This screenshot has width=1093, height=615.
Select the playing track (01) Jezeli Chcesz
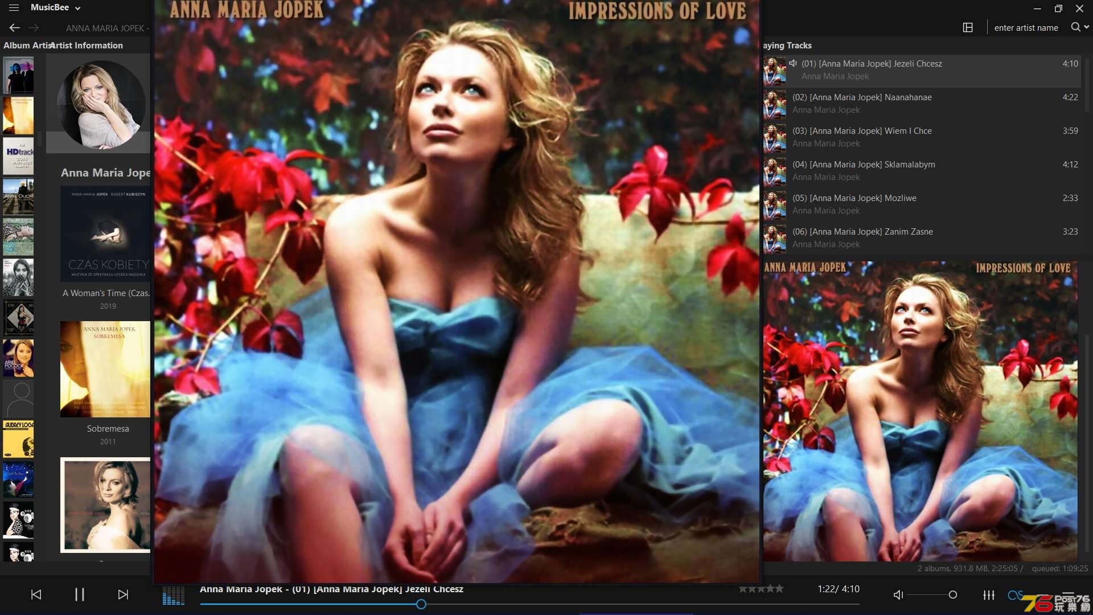[x=922, y=71]
